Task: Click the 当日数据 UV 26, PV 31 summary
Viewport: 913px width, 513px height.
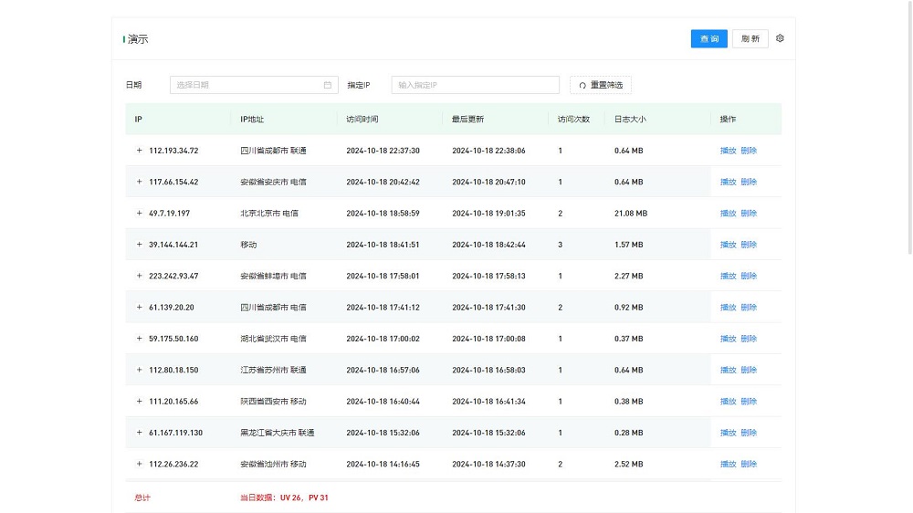Action: tap(284, 497)
